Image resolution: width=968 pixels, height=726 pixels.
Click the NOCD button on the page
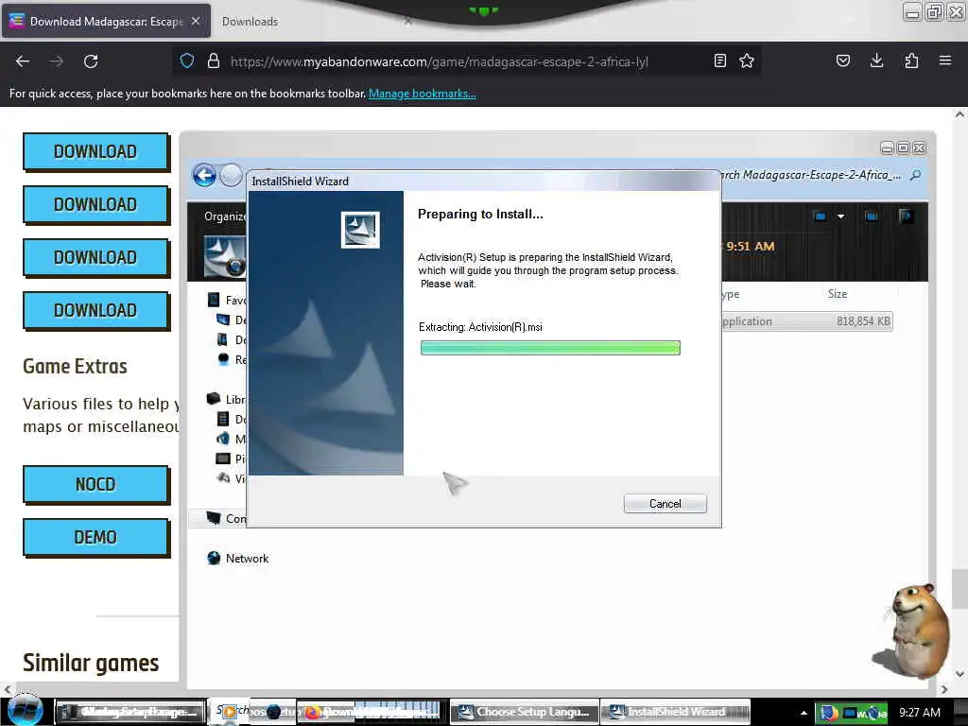(x=95, y=484)
